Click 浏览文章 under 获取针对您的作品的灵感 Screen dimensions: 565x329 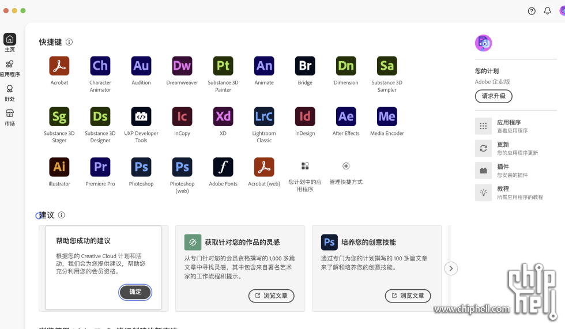click(272, 296)
